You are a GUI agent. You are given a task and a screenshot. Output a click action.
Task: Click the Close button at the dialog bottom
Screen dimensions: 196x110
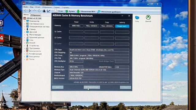tap(126, 87)
